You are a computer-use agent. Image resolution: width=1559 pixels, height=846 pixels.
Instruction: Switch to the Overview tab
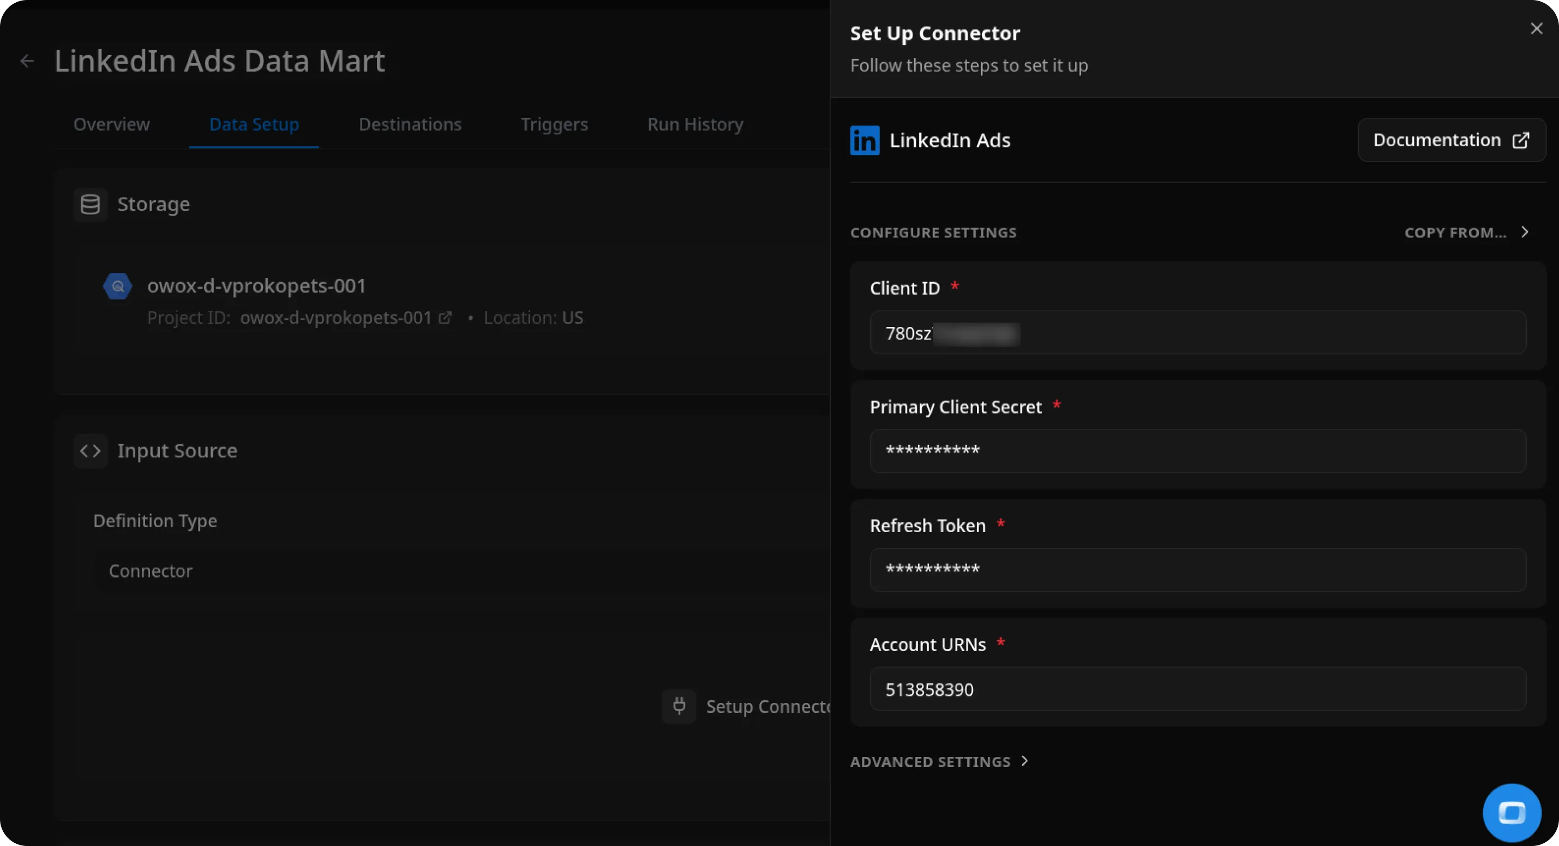111,124
